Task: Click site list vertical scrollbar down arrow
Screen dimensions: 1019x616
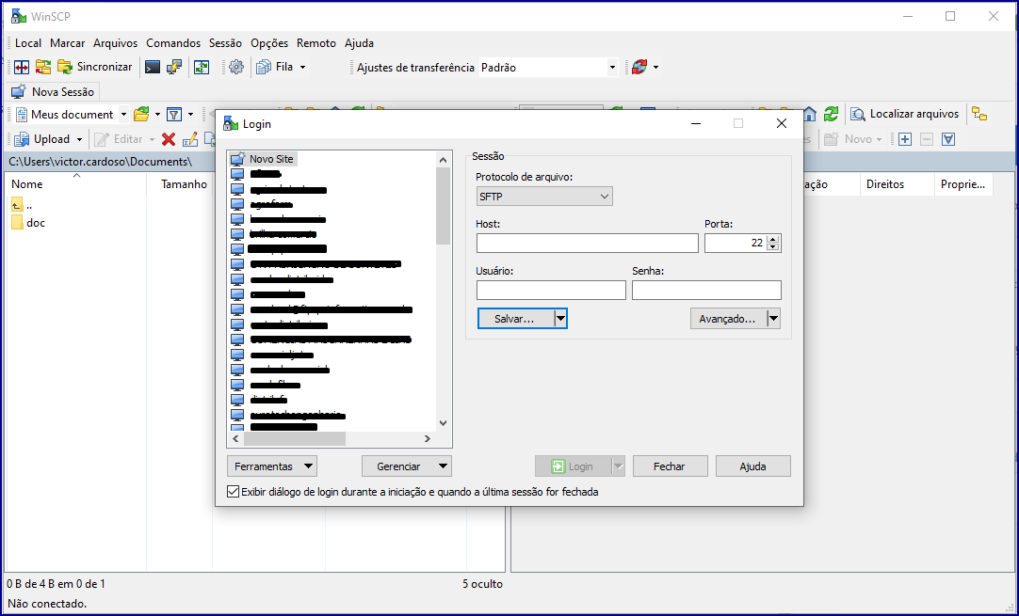Action: pyautogui.click(x=444, y=423)
